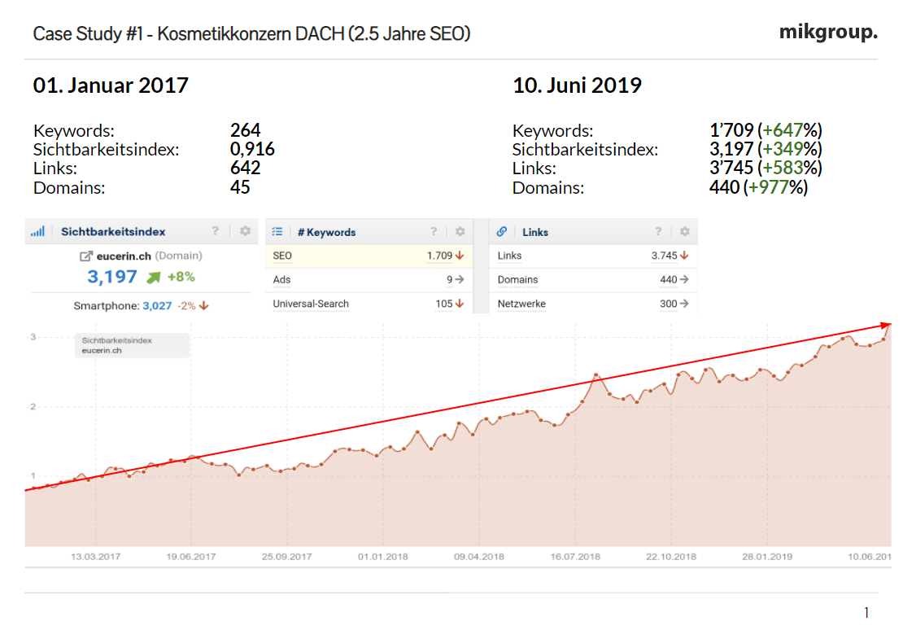Screen dimensions: 903x639
Task: Click the 01.01.2018 axis date label
Action: click(x=383, y=557)
